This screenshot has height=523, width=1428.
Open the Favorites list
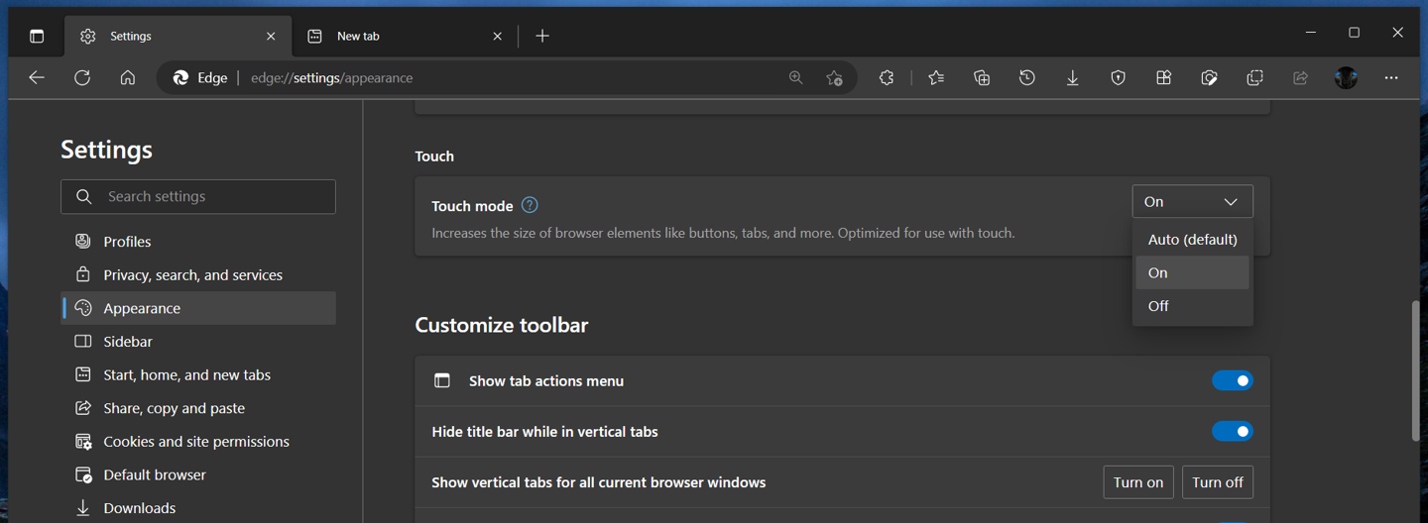936,77
